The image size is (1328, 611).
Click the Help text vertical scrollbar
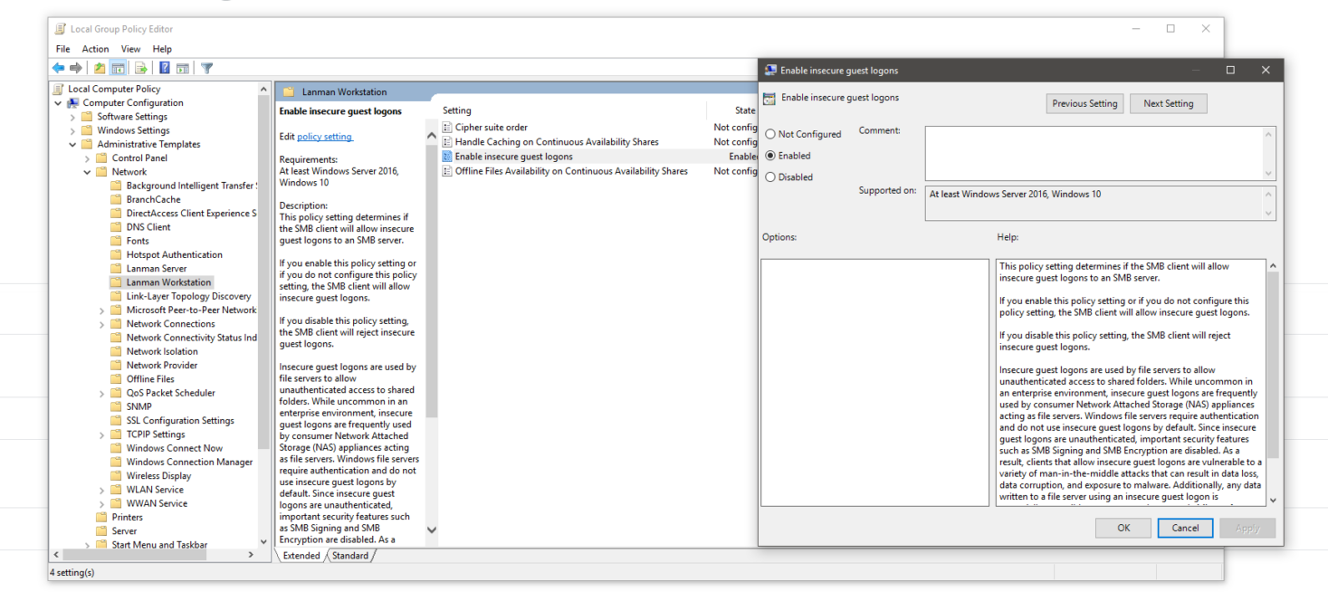(1273, 383)
